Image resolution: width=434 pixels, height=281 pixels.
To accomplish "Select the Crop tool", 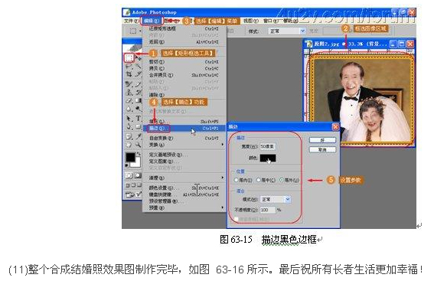I will (x=129, y=74).
